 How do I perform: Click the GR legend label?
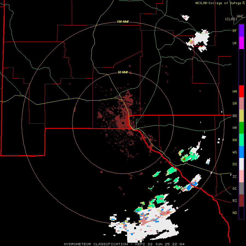pos(235,104)
